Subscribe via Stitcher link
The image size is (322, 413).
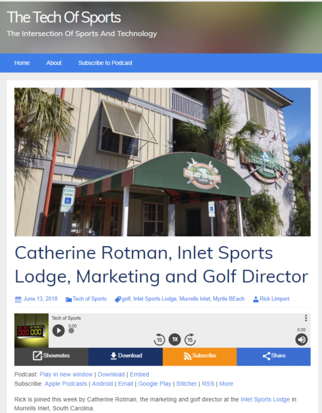(x=186, y=384)
